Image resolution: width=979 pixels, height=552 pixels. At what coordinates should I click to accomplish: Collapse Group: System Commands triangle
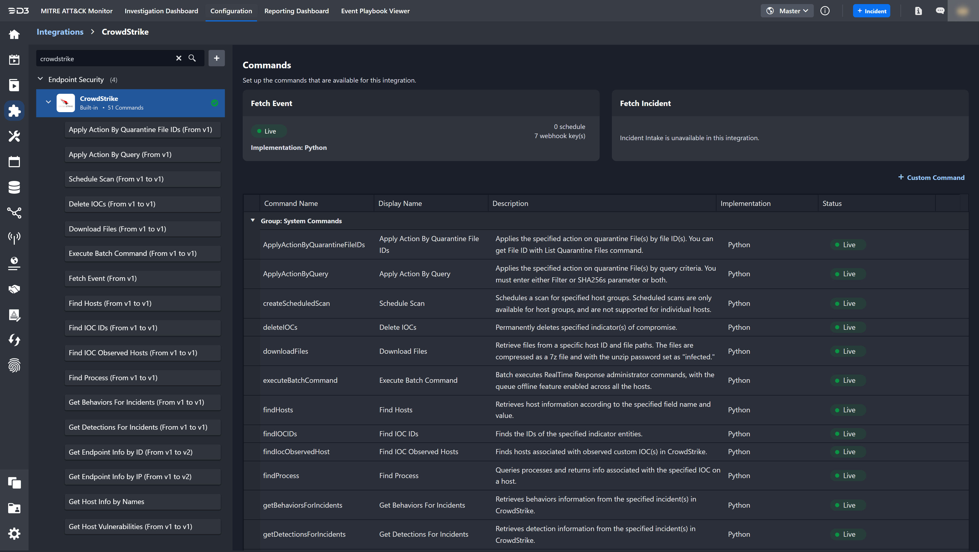click(253, 220)
